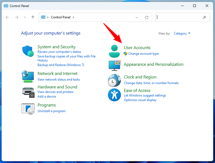Click the System and Security shield icon
Image resolution: width=215 pixels, height=163 pixels.
click(x=28, y=51)
